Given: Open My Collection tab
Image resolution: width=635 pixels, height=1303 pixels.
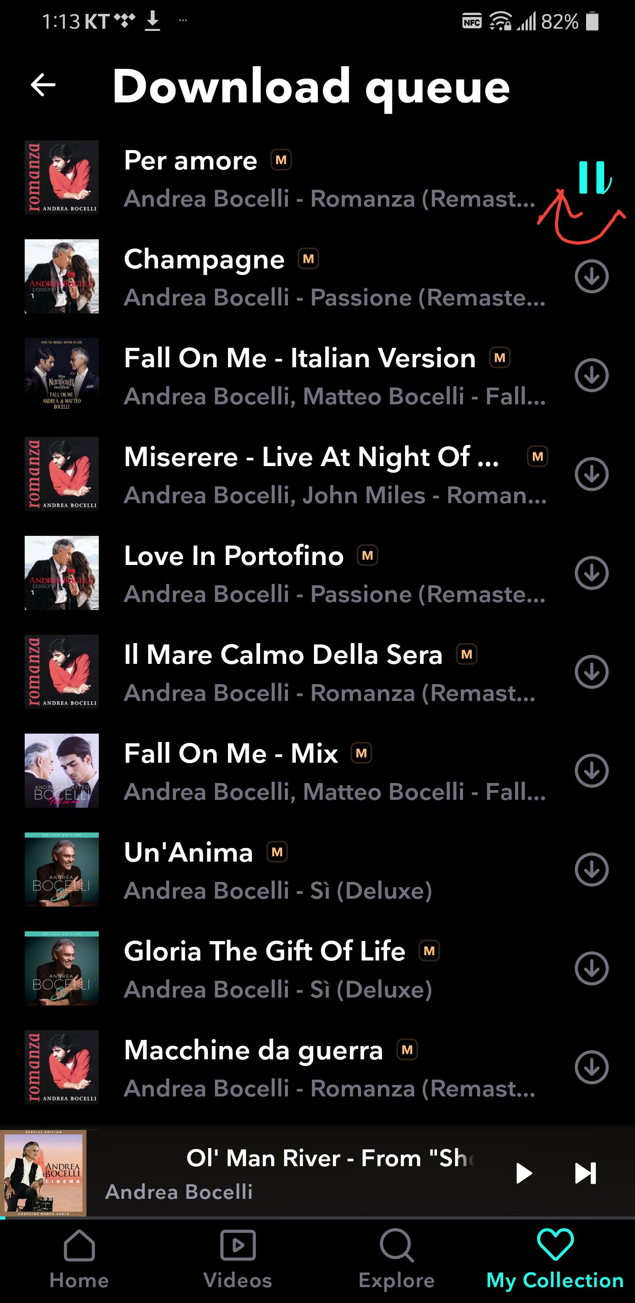Looking at the screenshot, I should click(555, 1258).
